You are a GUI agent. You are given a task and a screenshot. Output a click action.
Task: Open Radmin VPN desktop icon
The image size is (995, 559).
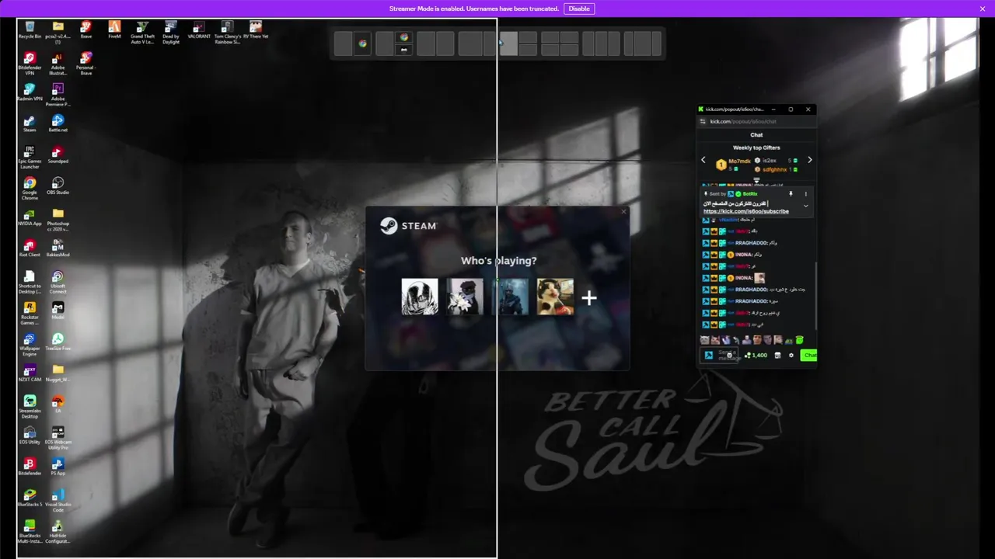point(30,93)
